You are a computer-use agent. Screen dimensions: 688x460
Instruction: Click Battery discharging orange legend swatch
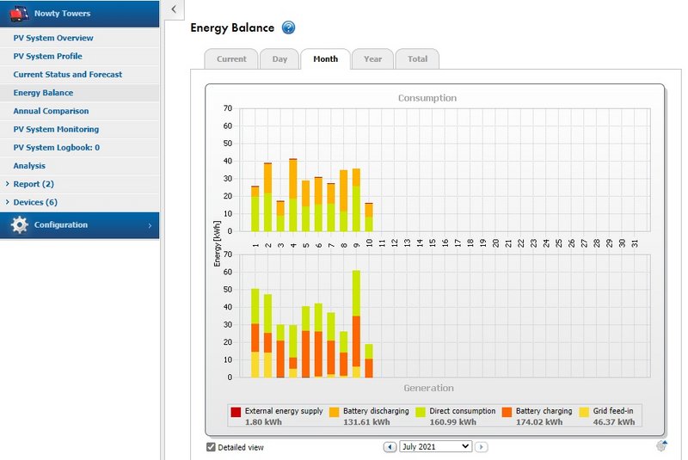(x=334, y=412)
